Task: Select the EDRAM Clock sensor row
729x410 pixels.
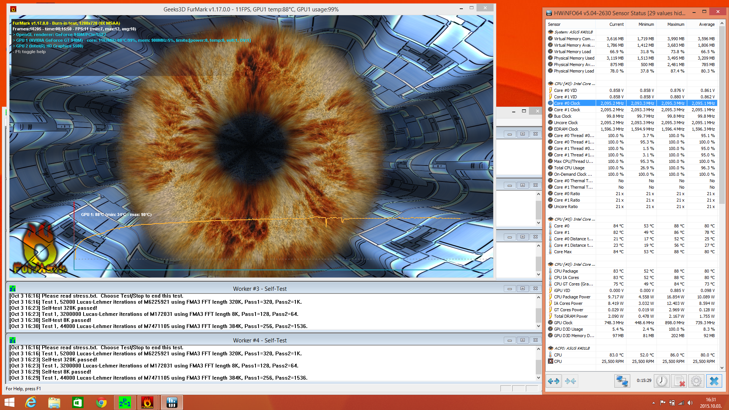Action: pos(632,129)
